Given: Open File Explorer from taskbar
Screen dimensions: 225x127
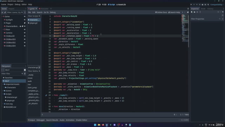Looking at the screenshot, I should (99, 125).
